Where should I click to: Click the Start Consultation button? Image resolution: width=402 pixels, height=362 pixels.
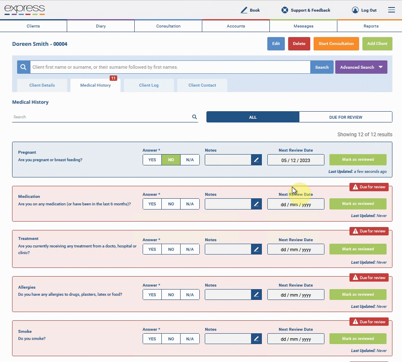coord(336,44)
